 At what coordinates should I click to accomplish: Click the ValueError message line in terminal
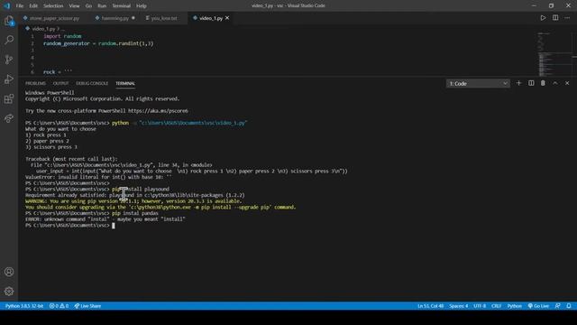(x=98, y=177)
